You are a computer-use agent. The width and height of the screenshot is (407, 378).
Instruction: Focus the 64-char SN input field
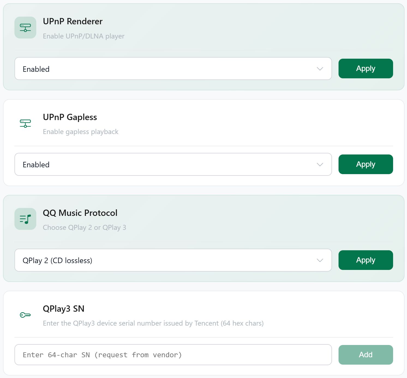[173, 355]
